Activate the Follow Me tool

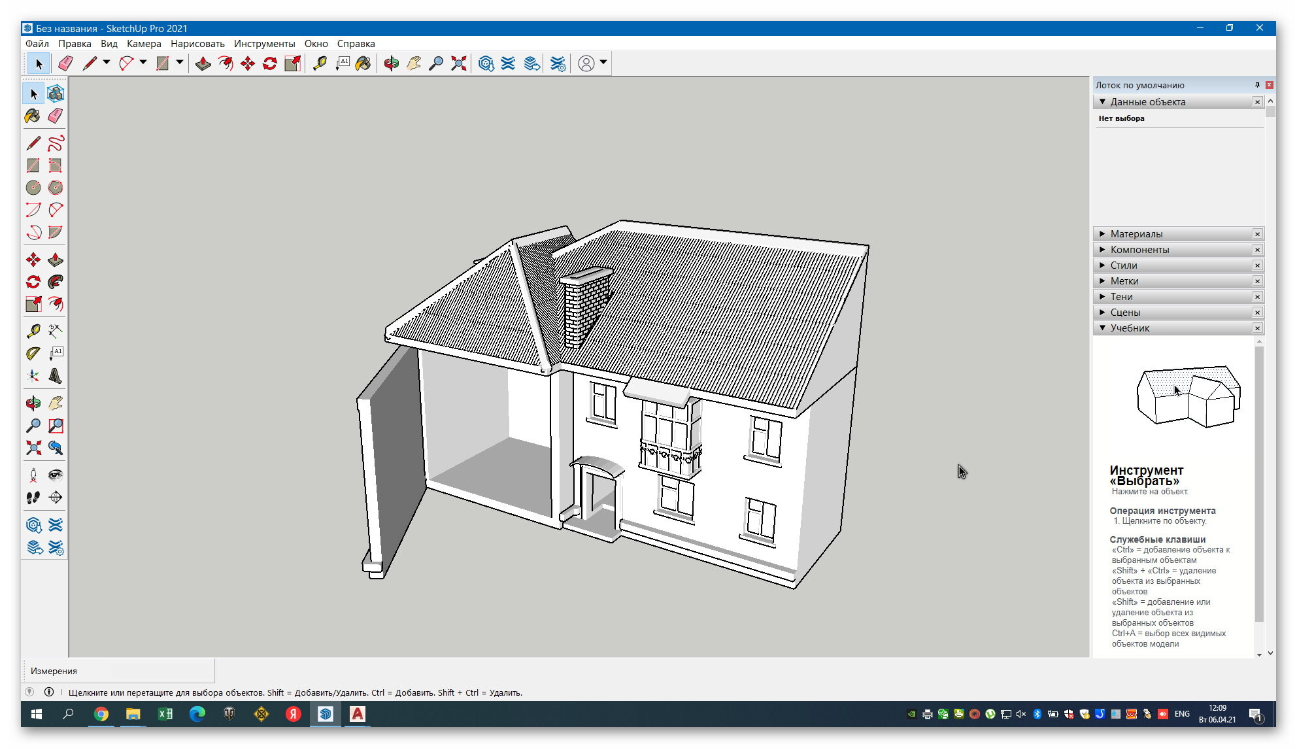(56, 282)
